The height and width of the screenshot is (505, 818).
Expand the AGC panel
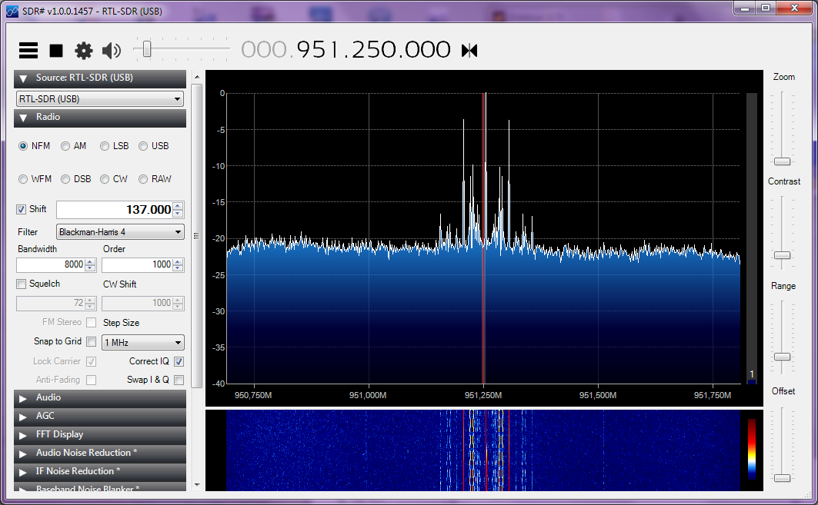click(99, 416)
